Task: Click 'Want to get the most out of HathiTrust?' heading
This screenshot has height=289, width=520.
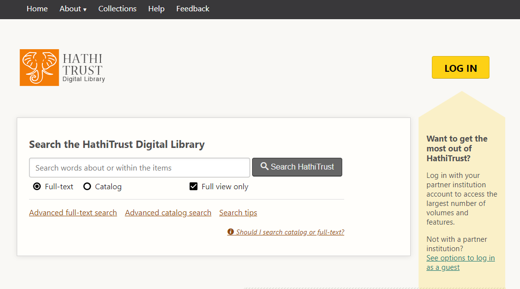Action: coord(457,148)
